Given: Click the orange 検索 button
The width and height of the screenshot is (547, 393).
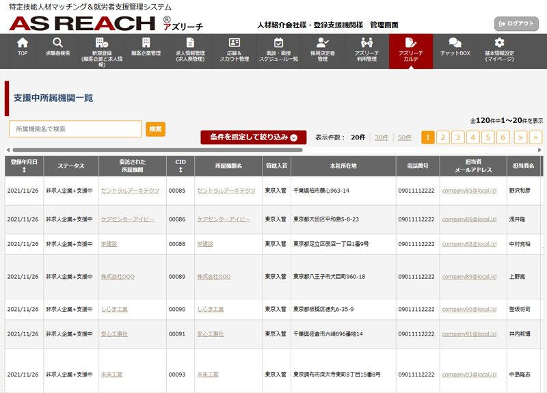Looking at the screenshot, I should pyautogui.click(x=155, y=129).
